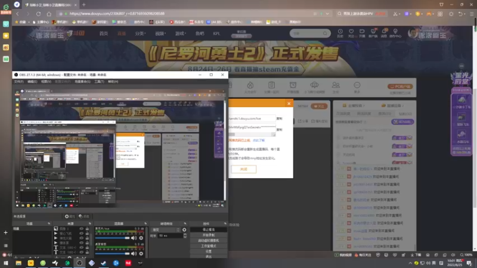
Task: Open File Explorer from the taskbar
Action: point(18,263)
